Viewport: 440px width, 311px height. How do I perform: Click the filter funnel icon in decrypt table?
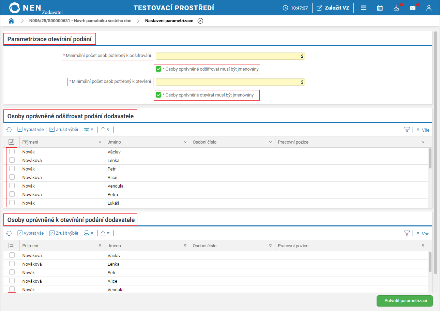[407, 130]
